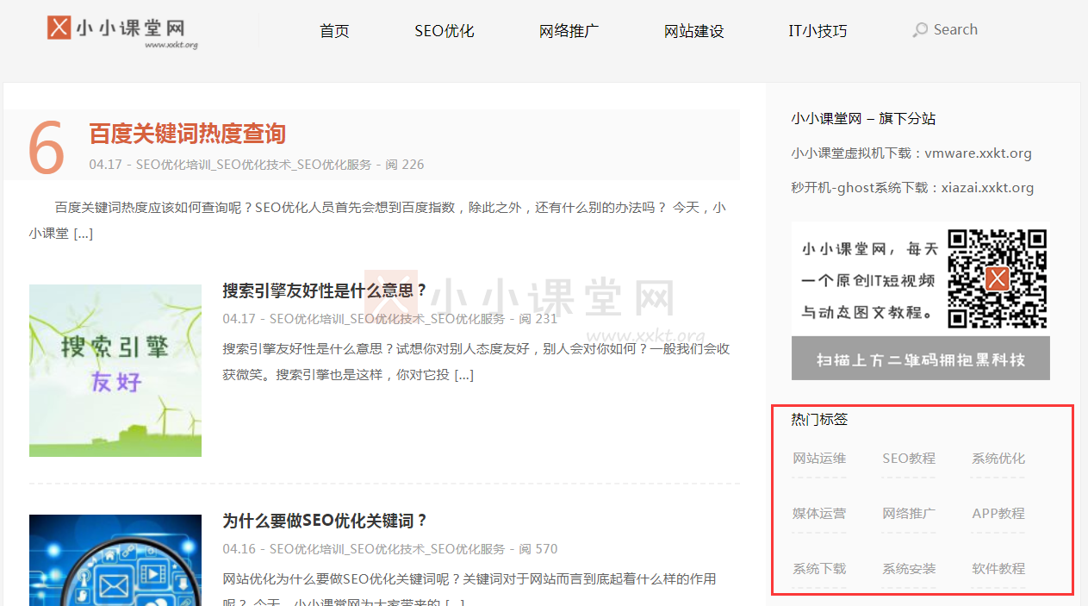This screenshot has width=1088, height=606.
Task: Click the 阅 570 view count
Action: click(x=538, y=549)
